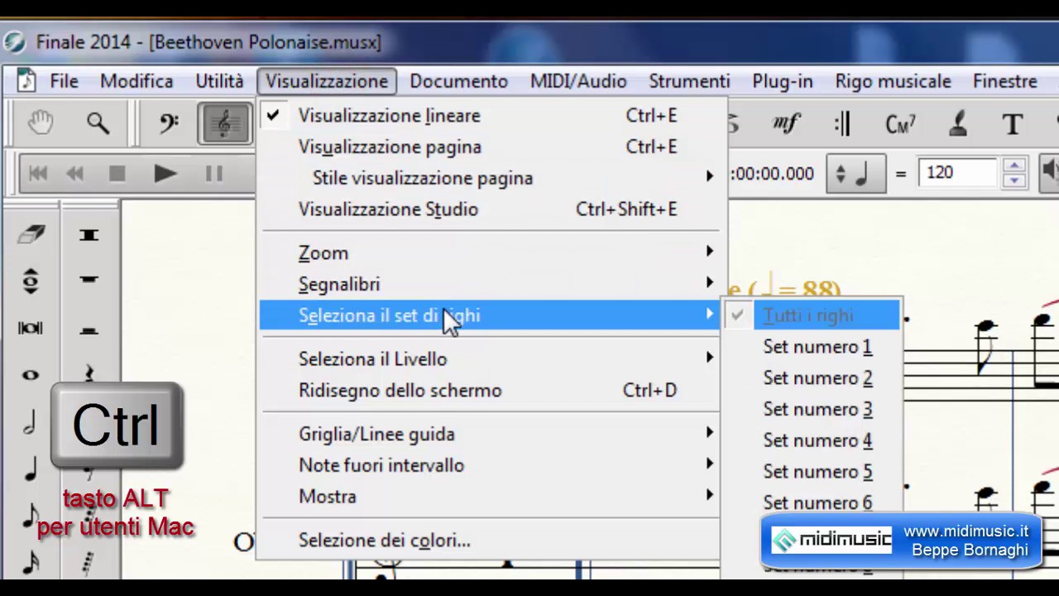1059x596 pixels.
Task: Choose the whole note duration icon
Action: click(x=31, y=375)
